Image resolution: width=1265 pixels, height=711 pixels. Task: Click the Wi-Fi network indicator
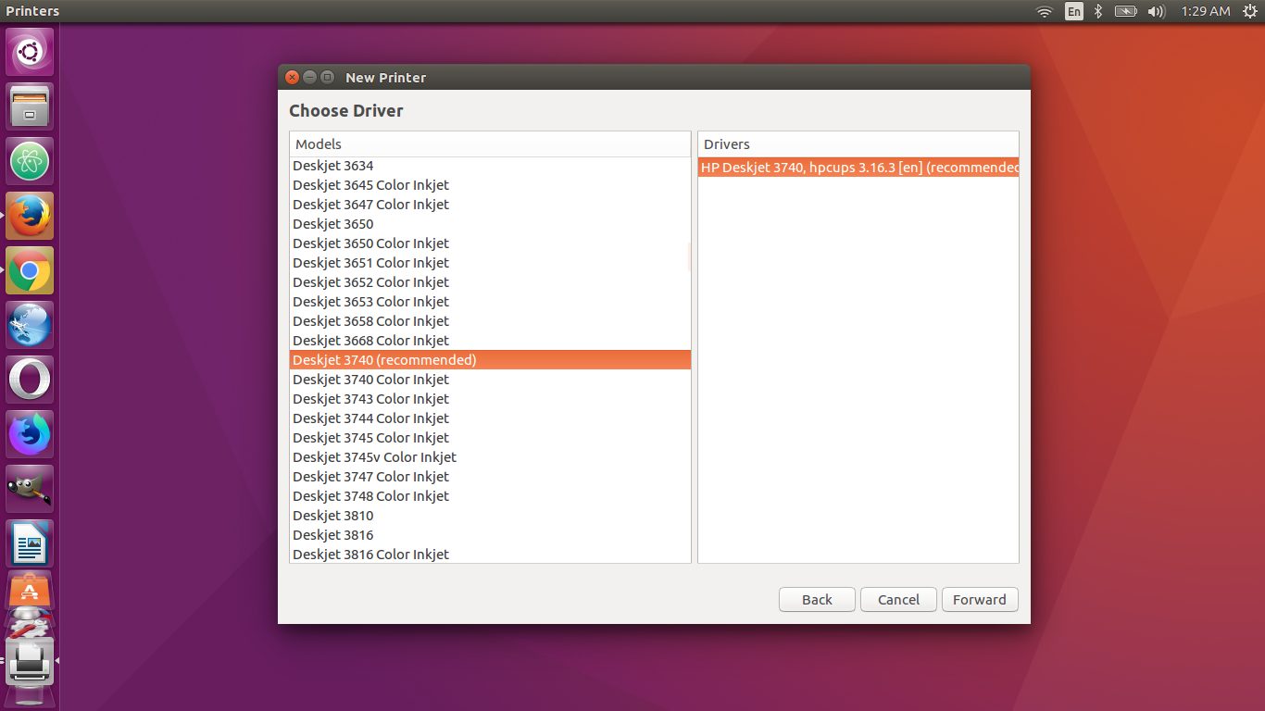[1045, 11]
